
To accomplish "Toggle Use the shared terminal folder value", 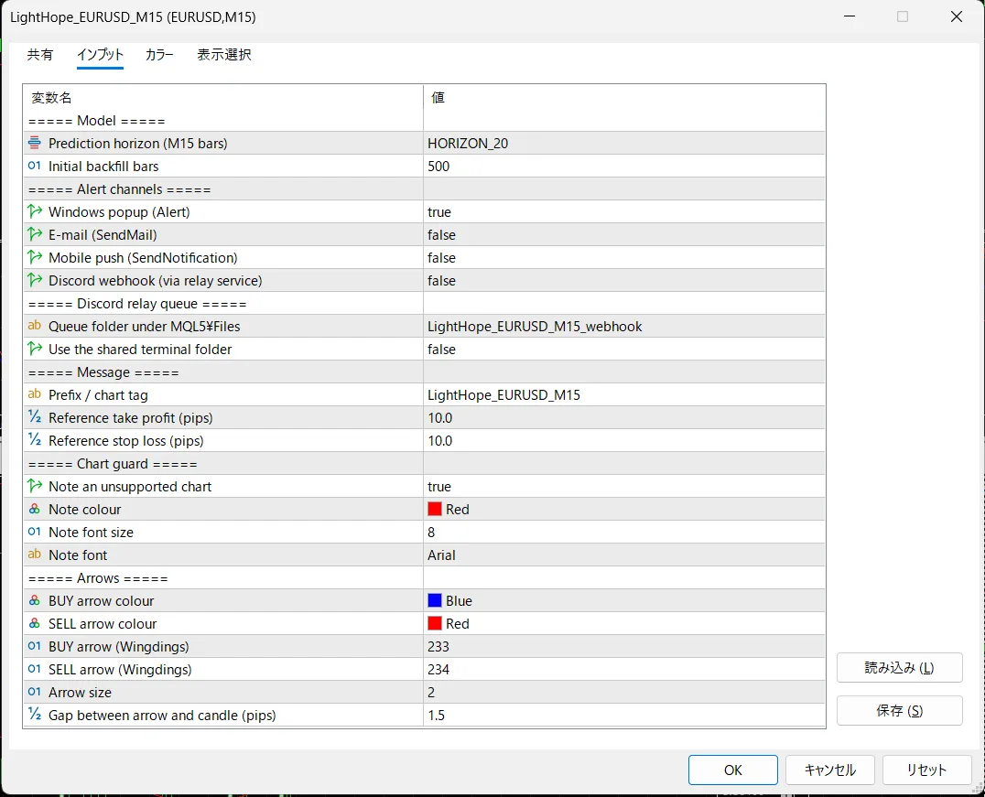I will tap(623, 349).
